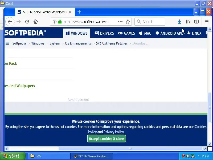Click the Softpedia logo
Screen dimensions: 213x160
click(25, 33)
